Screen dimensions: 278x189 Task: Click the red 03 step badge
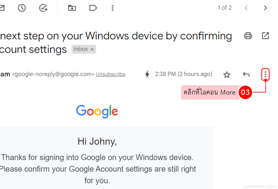click(246, 93)
